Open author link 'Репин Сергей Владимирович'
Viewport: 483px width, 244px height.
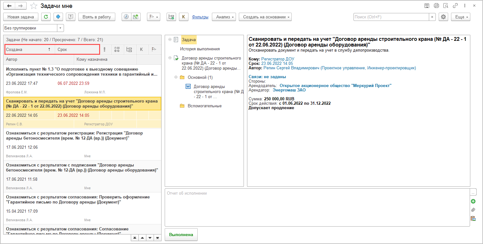340,68
